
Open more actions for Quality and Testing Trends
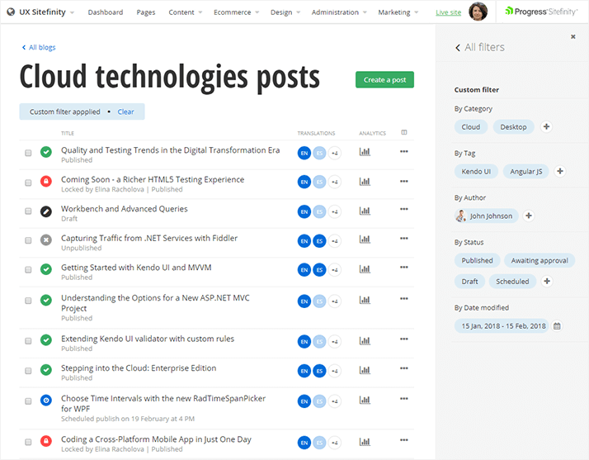pos(404,152)
